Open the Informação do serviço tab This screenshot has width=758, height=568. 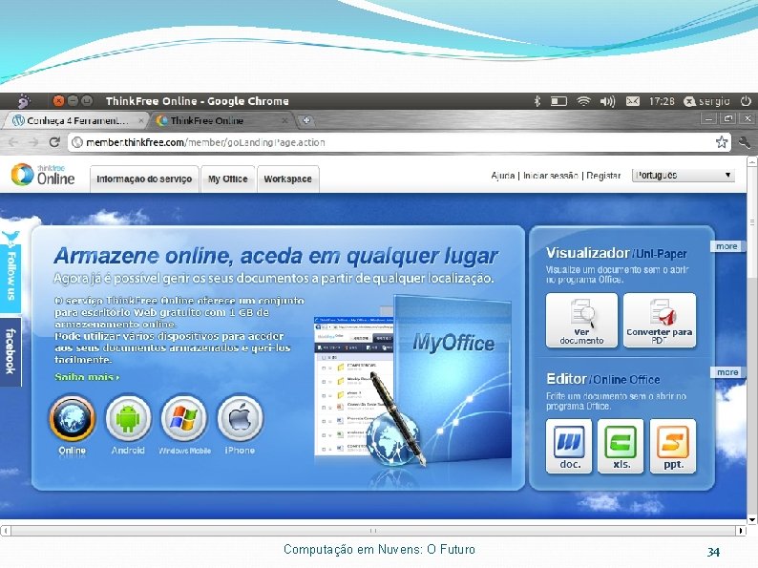pos(144,179)
